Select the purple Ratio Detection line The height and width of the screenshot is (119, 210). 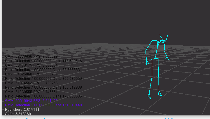click(x=43, y=105)
